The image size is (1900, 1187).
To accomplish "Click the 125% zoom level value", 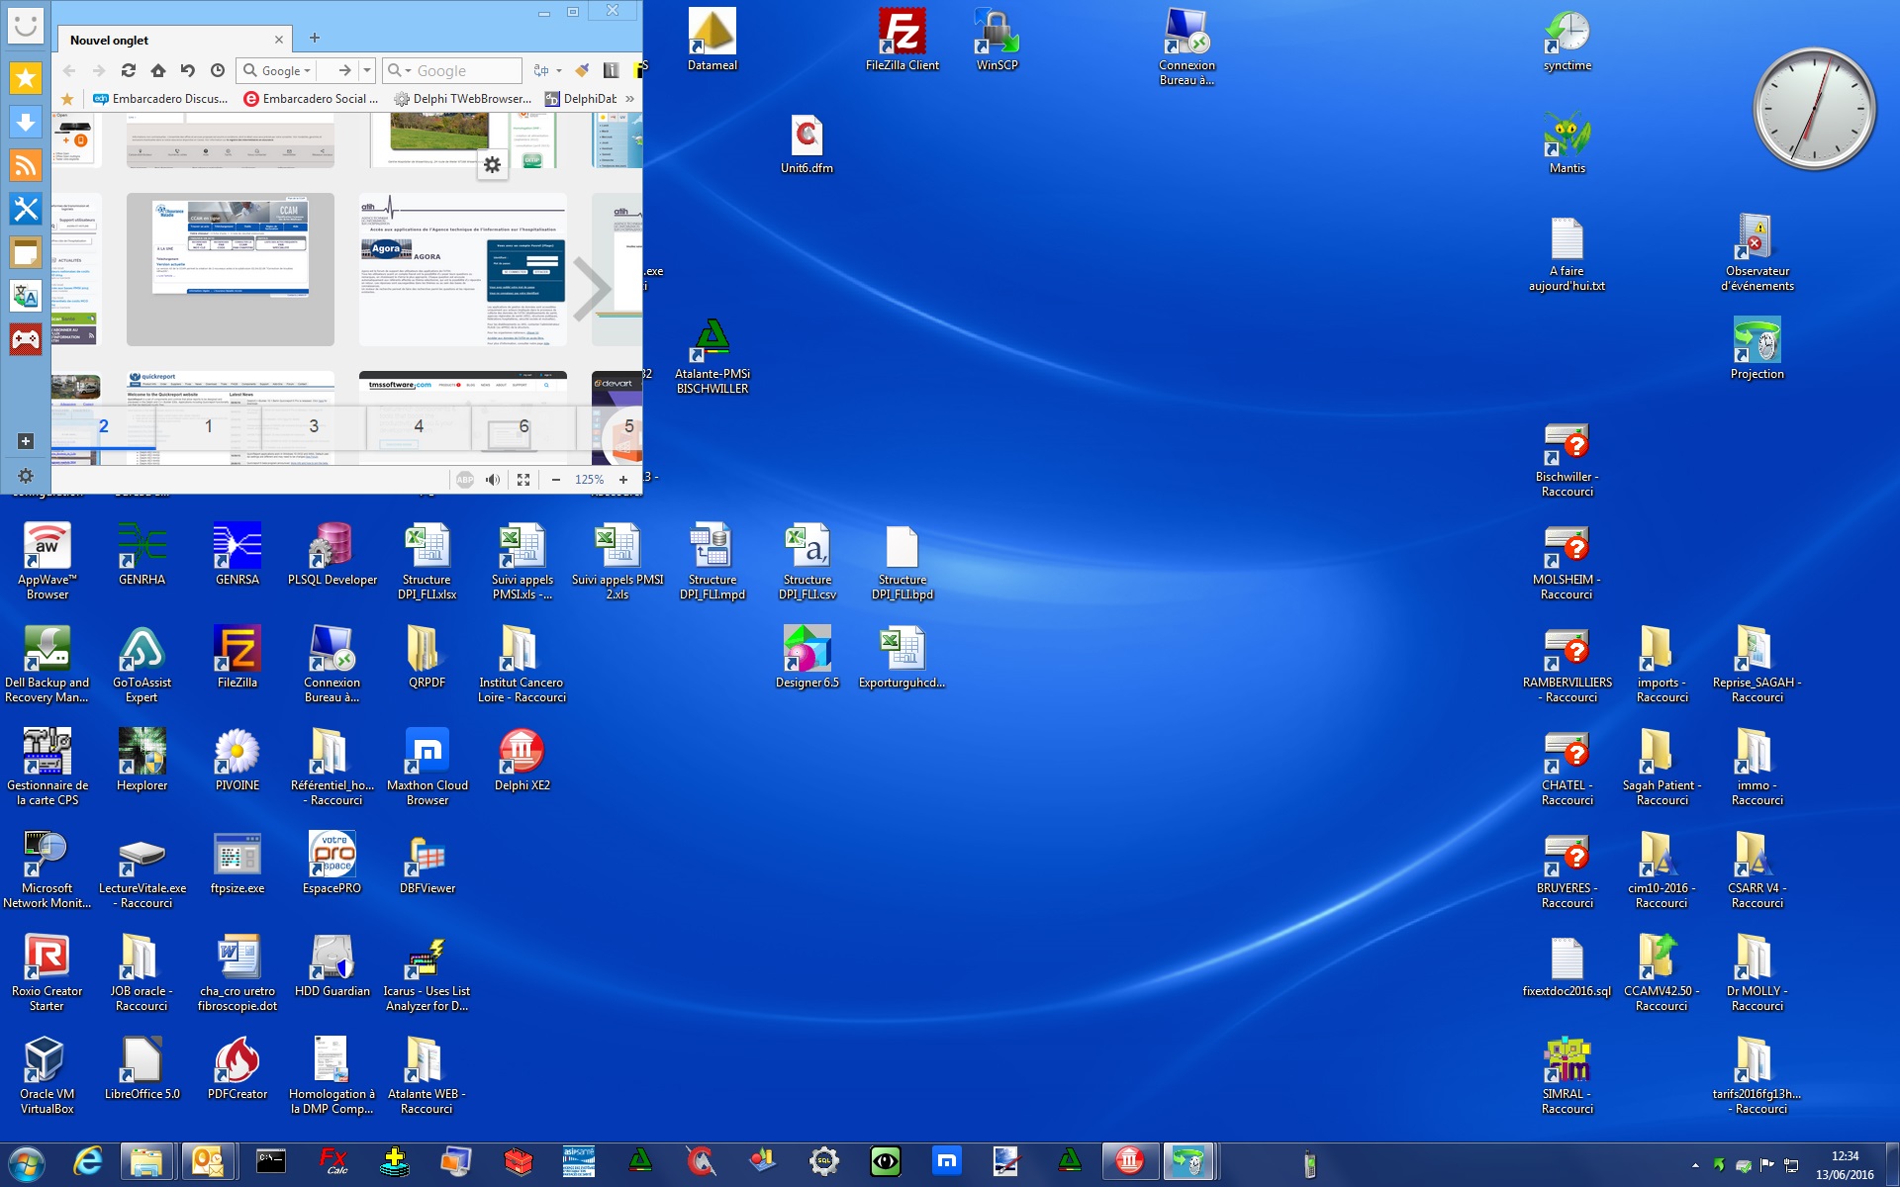I will [590, 480].
